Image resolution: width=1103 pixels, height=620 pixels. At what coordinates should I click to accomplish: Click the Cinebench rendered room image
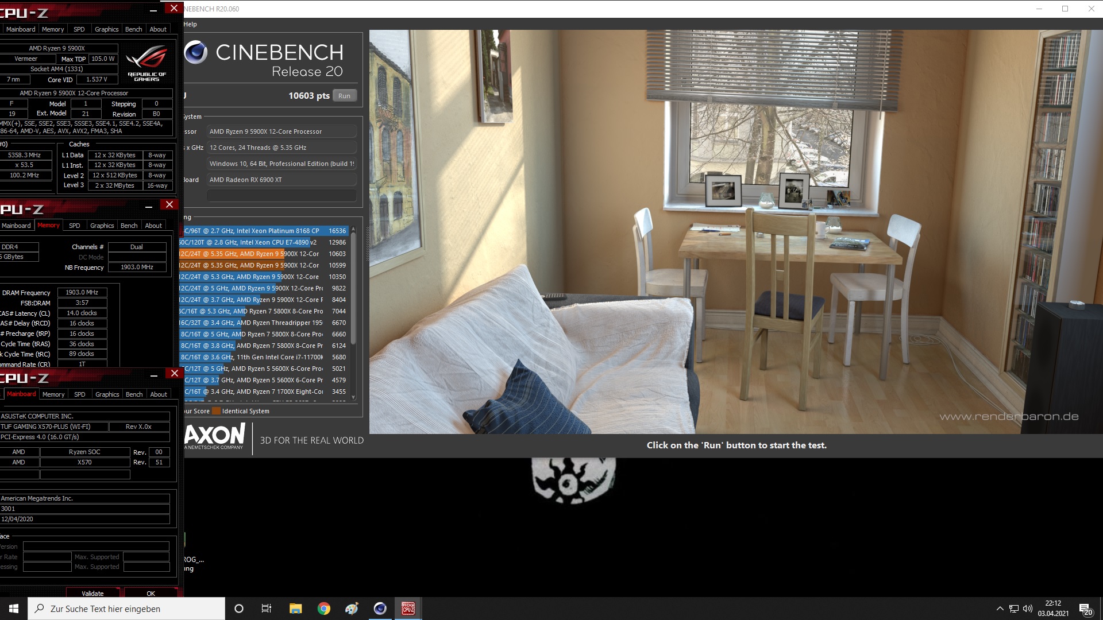(x=735, y=232)
